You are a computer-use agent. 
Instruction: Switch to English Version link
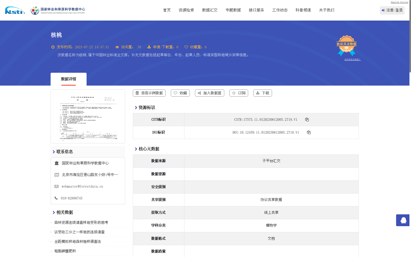click(399, 2)
